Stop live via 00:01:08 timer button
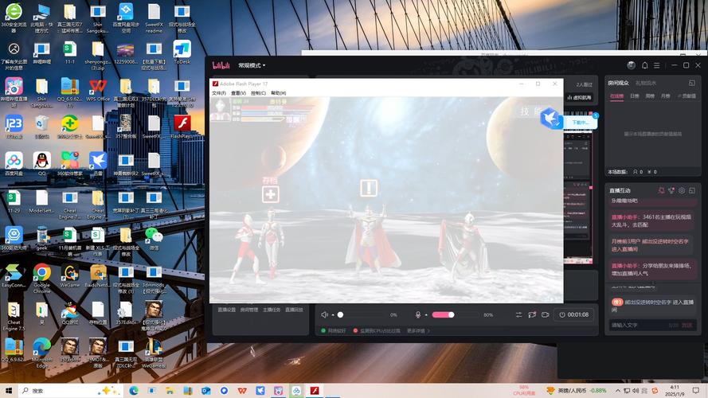Viewport: 708px width, 398px height. (x=573, y=314)
